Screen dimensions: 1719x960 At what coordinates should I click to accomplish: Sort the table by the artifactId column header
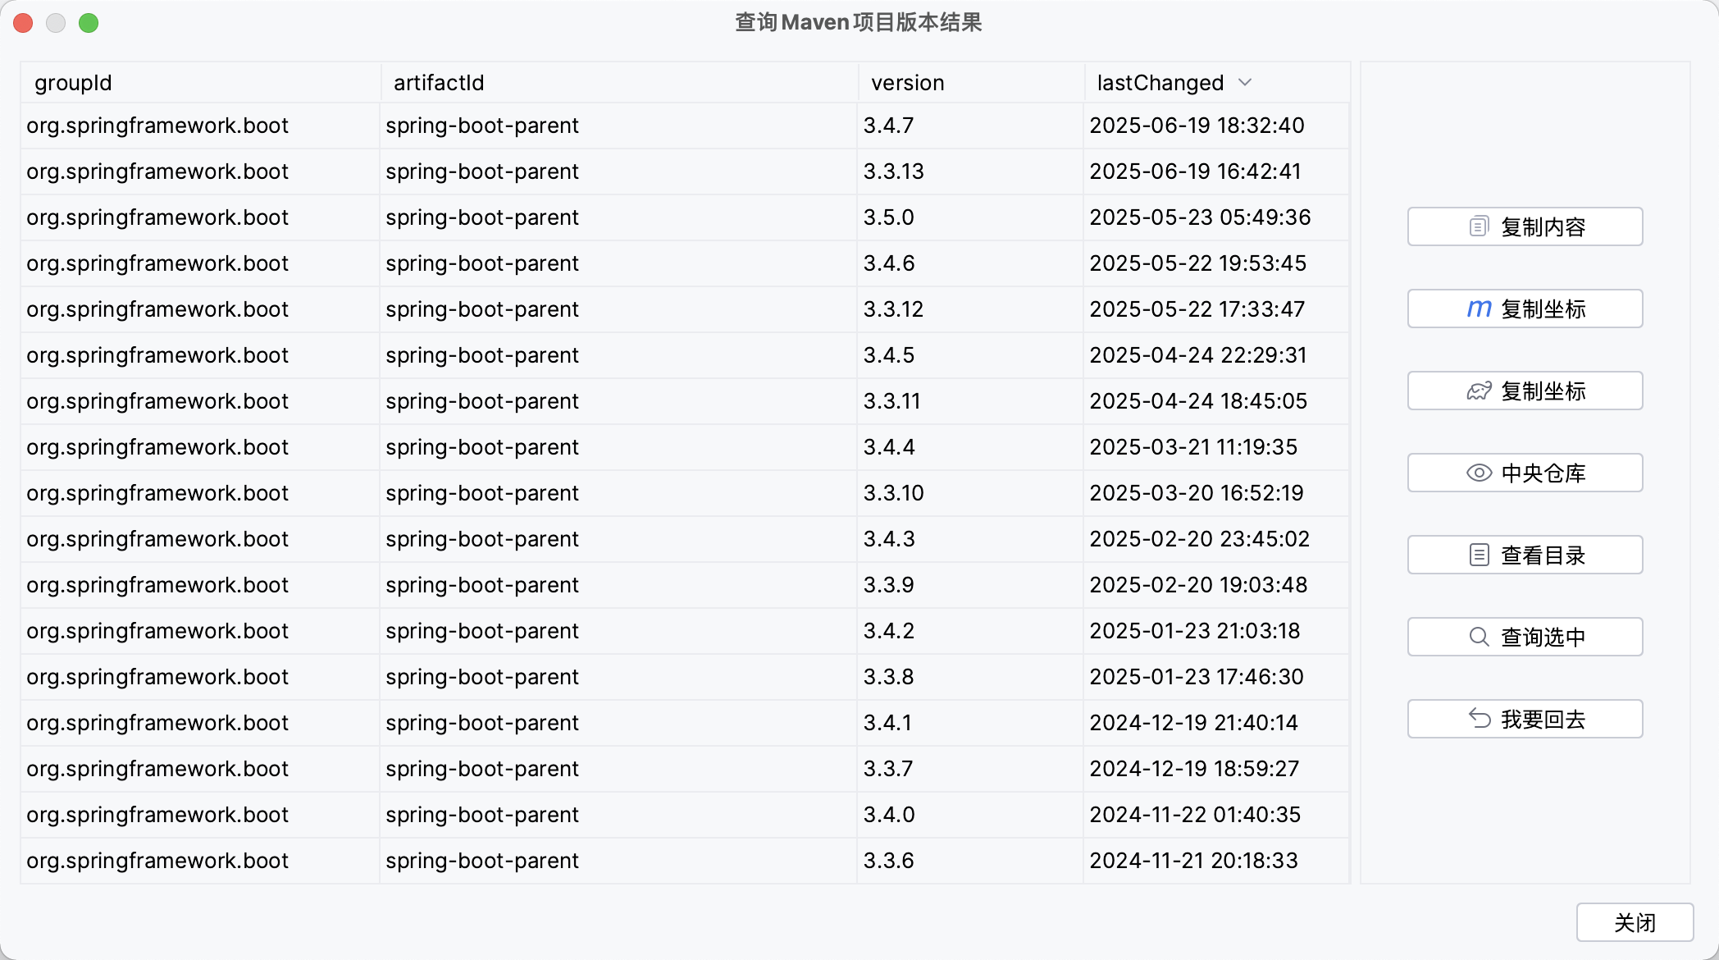[x=437, y=82]
